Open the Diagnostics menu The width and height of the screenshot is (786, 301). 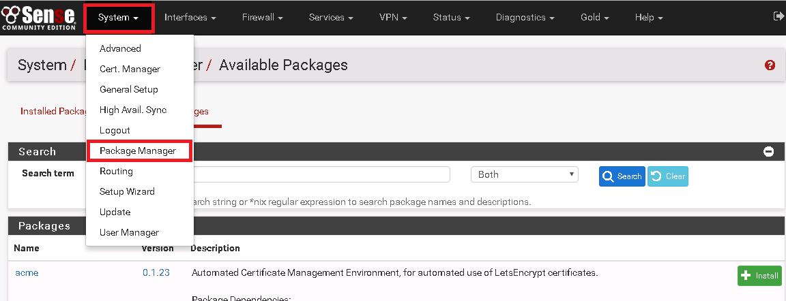tap(525, 18)
